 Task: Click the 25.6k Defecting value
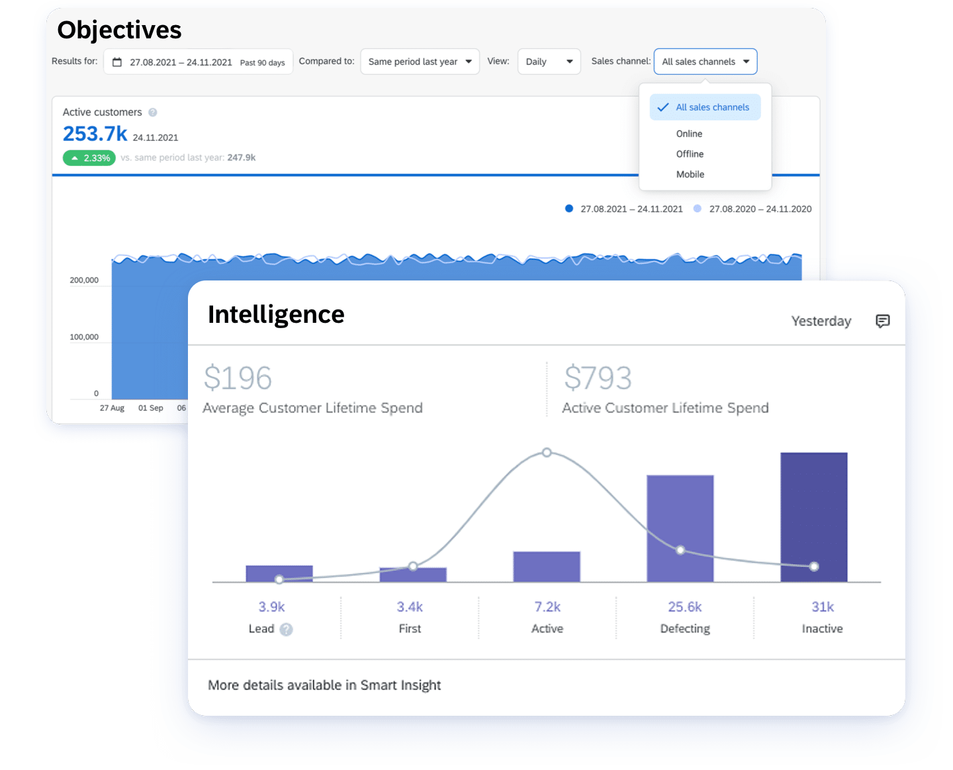click(x=685, y=607)
